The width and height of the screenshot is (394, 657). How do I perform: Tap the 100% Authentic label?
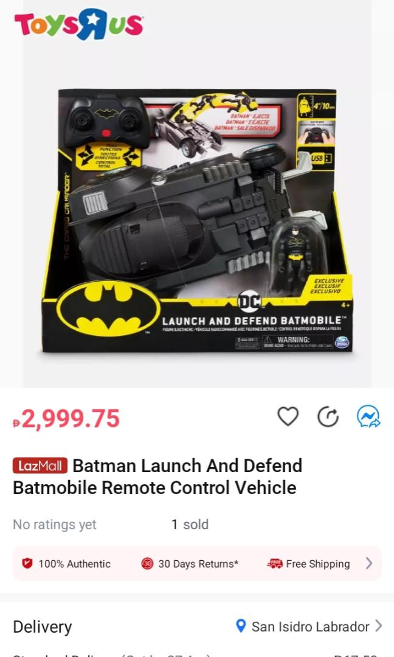[x=75, y=564]
